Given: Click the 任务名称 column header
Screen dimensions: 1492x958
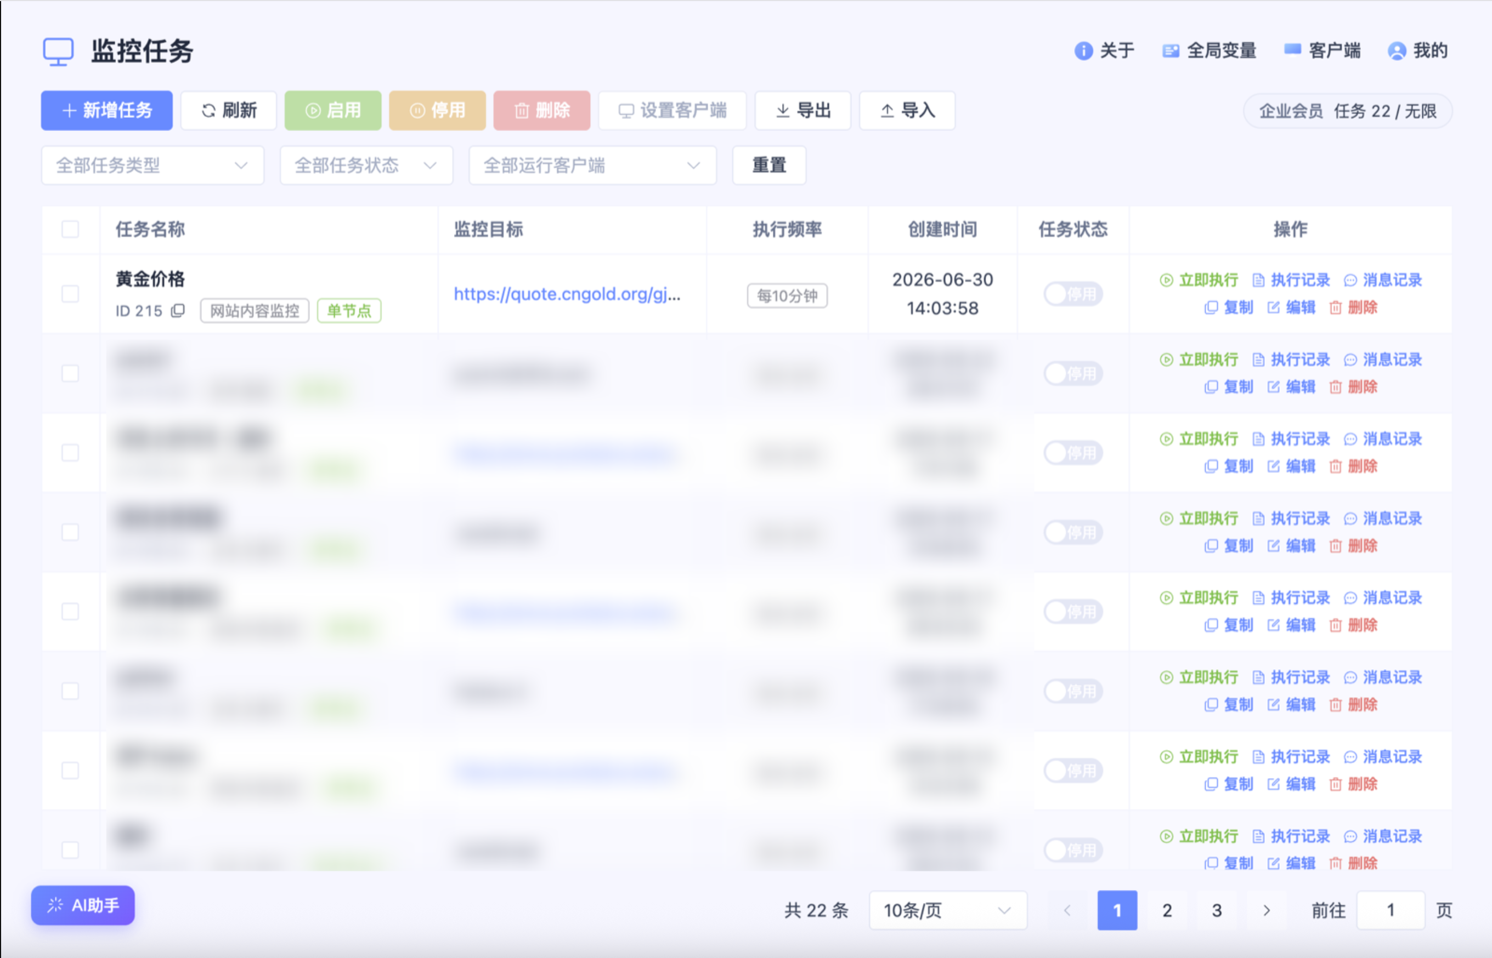Looking at the screenshot, I should 150,229.
